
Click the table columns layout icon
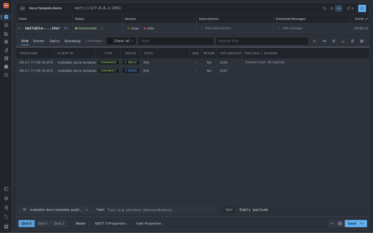[x=362, y=41]
